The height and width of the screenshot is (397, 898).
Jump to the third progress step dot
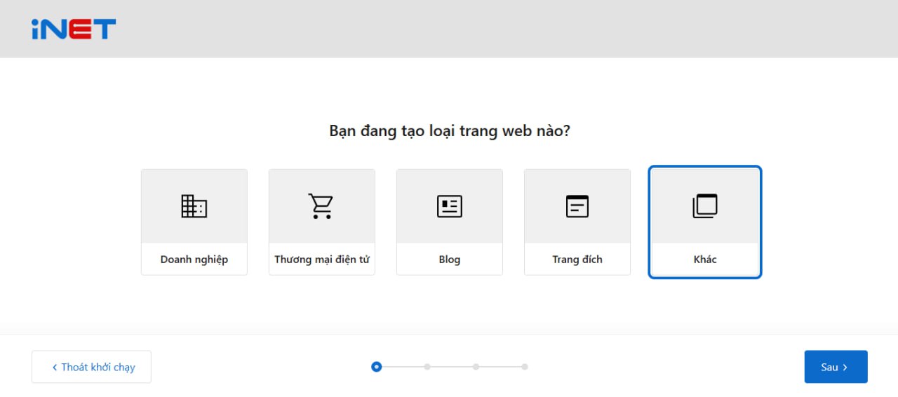point(476,367)
